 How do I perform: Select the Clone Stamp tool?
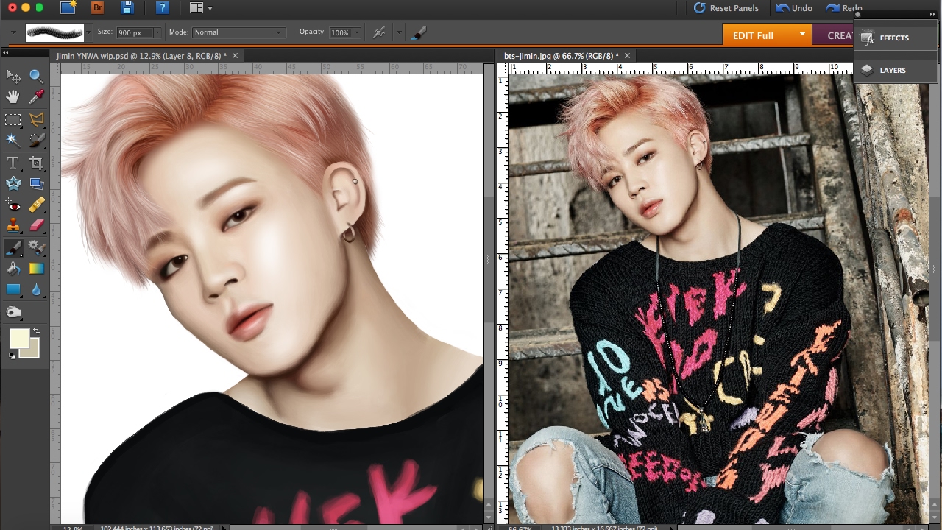pos(13,226)
